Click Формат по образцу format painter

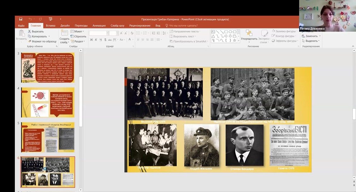[x=42, y=41]
